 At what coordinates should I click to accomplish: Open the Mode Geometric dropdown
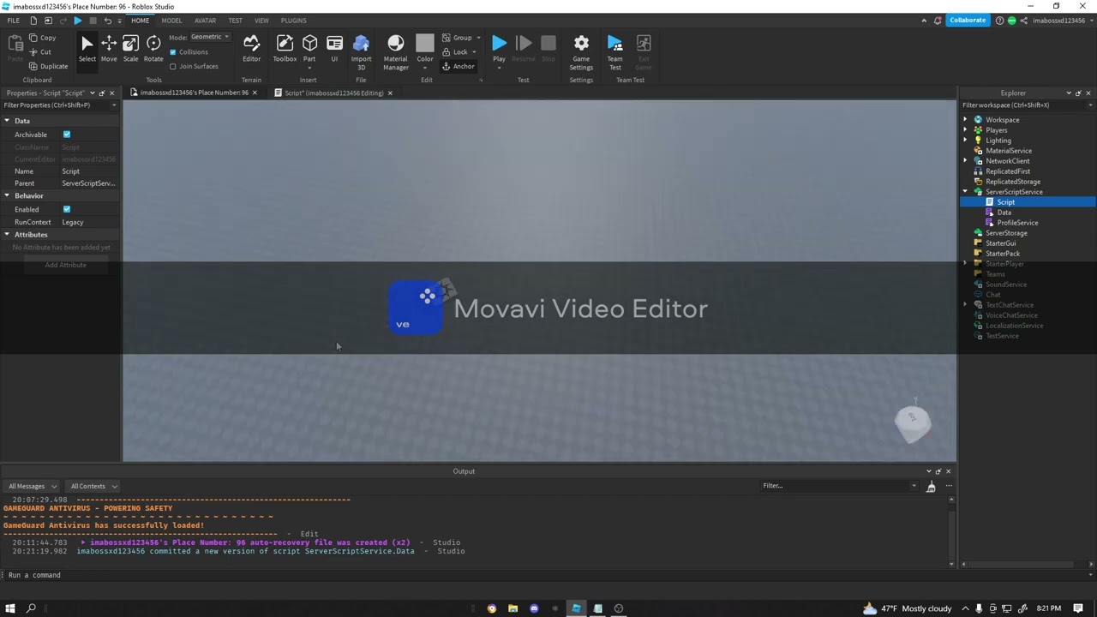coord(209,37)
